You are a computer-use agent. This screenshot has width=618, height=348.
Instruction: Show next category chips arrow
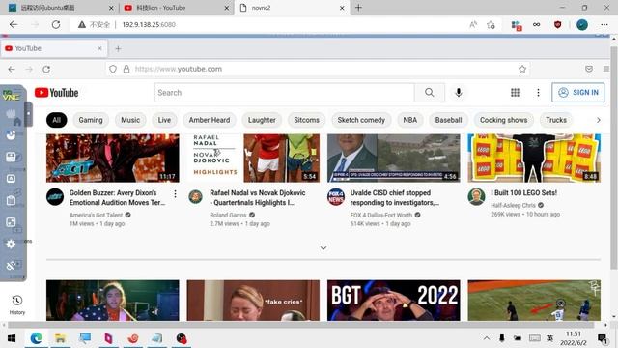(599, 120)
